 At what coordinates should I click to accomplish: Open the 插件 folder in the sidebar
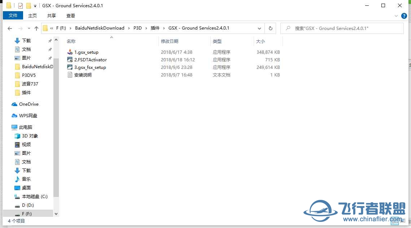click(x=23, y=92)
